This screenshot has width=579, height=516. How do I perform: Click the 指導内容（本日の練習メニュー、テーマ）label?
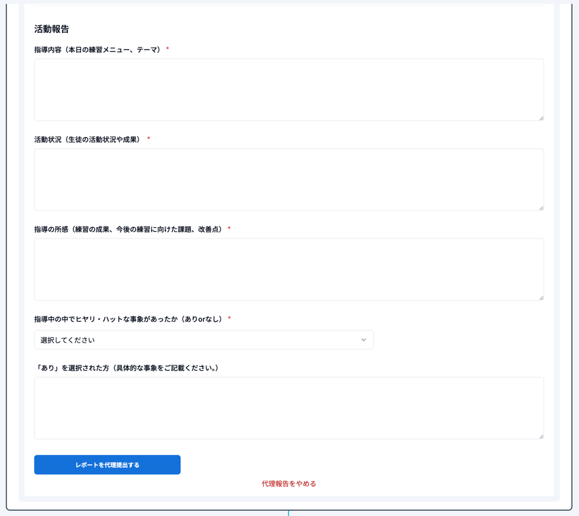[98, 50]
